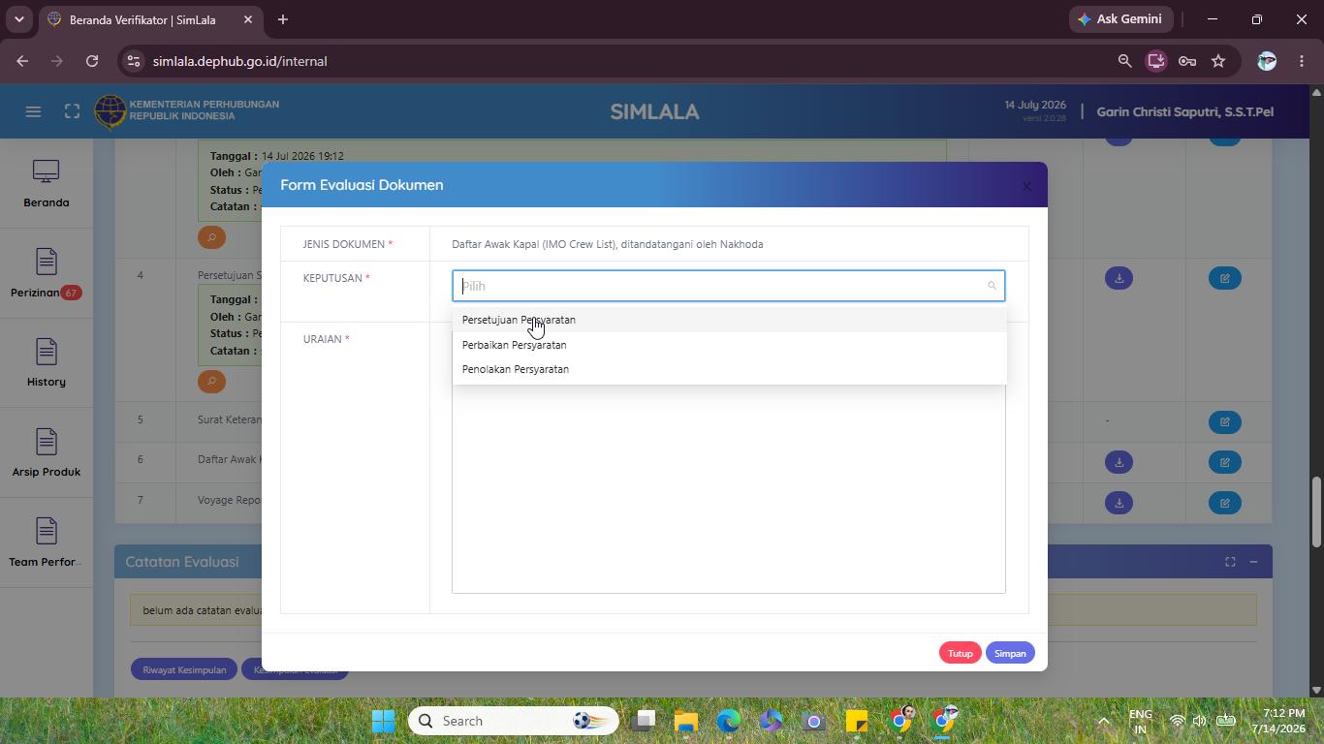
Task: Open Windows Start menu
Action: click(384, 721)
